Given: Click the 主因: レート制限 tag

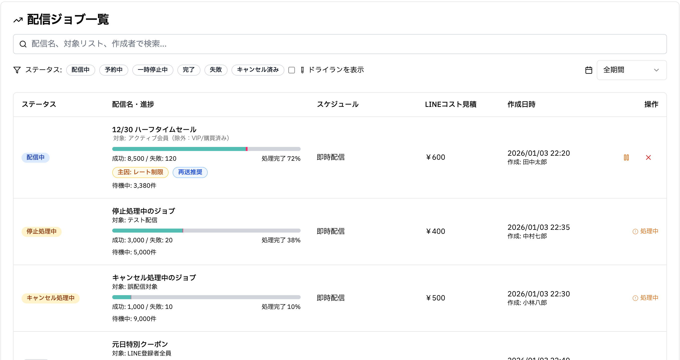Looking at the screenshot, I should [x=140, y=172].
